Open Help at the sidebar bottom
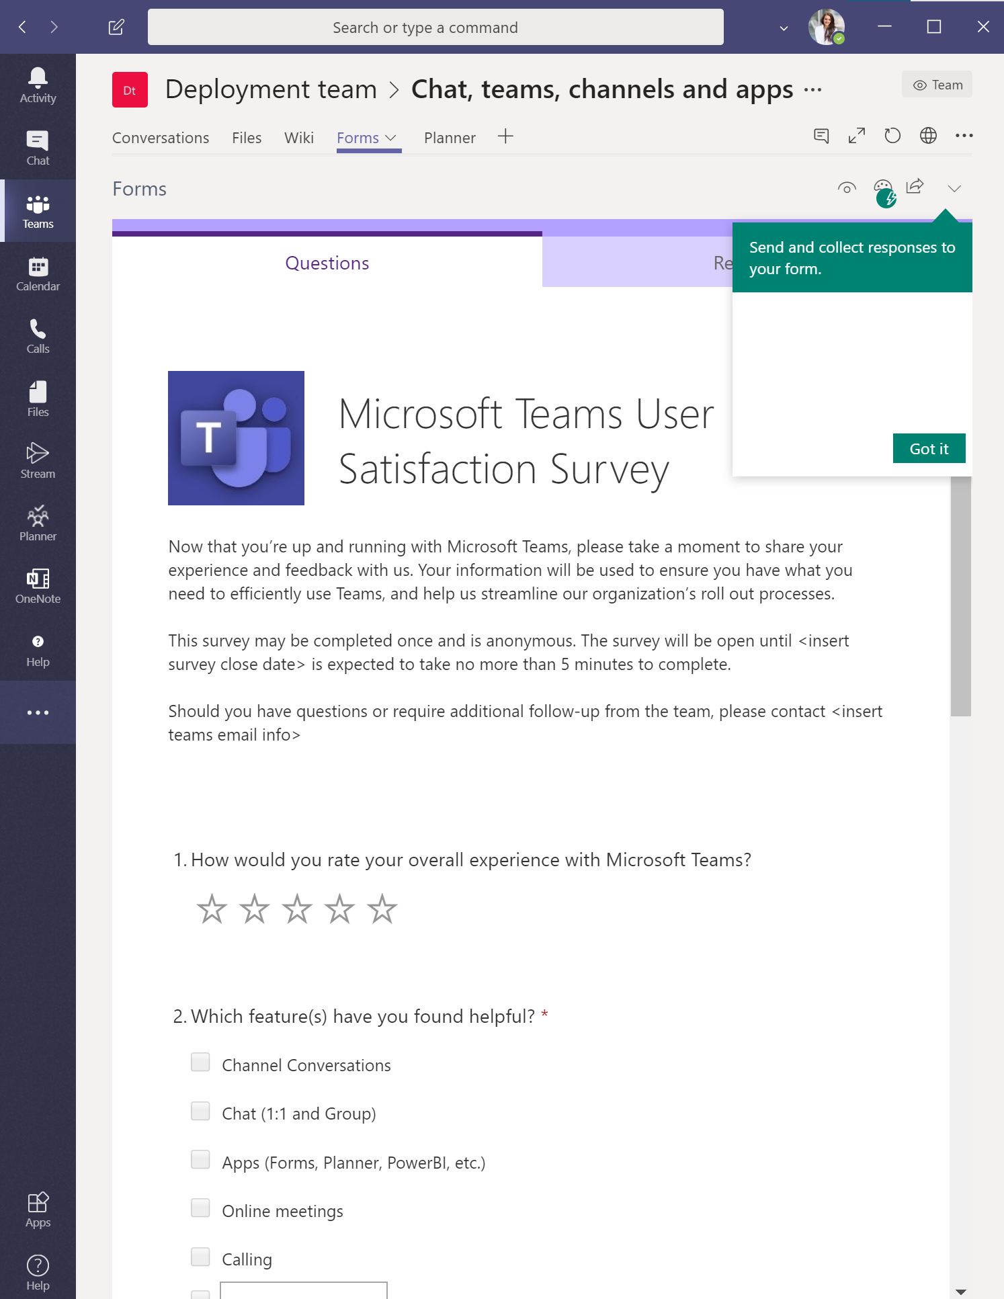The width and height of the screenshot is (1004, 1299). [38, 1272]
